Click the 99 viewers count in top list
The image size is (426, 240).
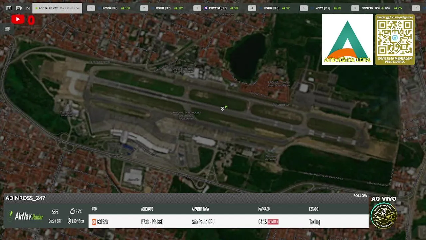point(234,8)
